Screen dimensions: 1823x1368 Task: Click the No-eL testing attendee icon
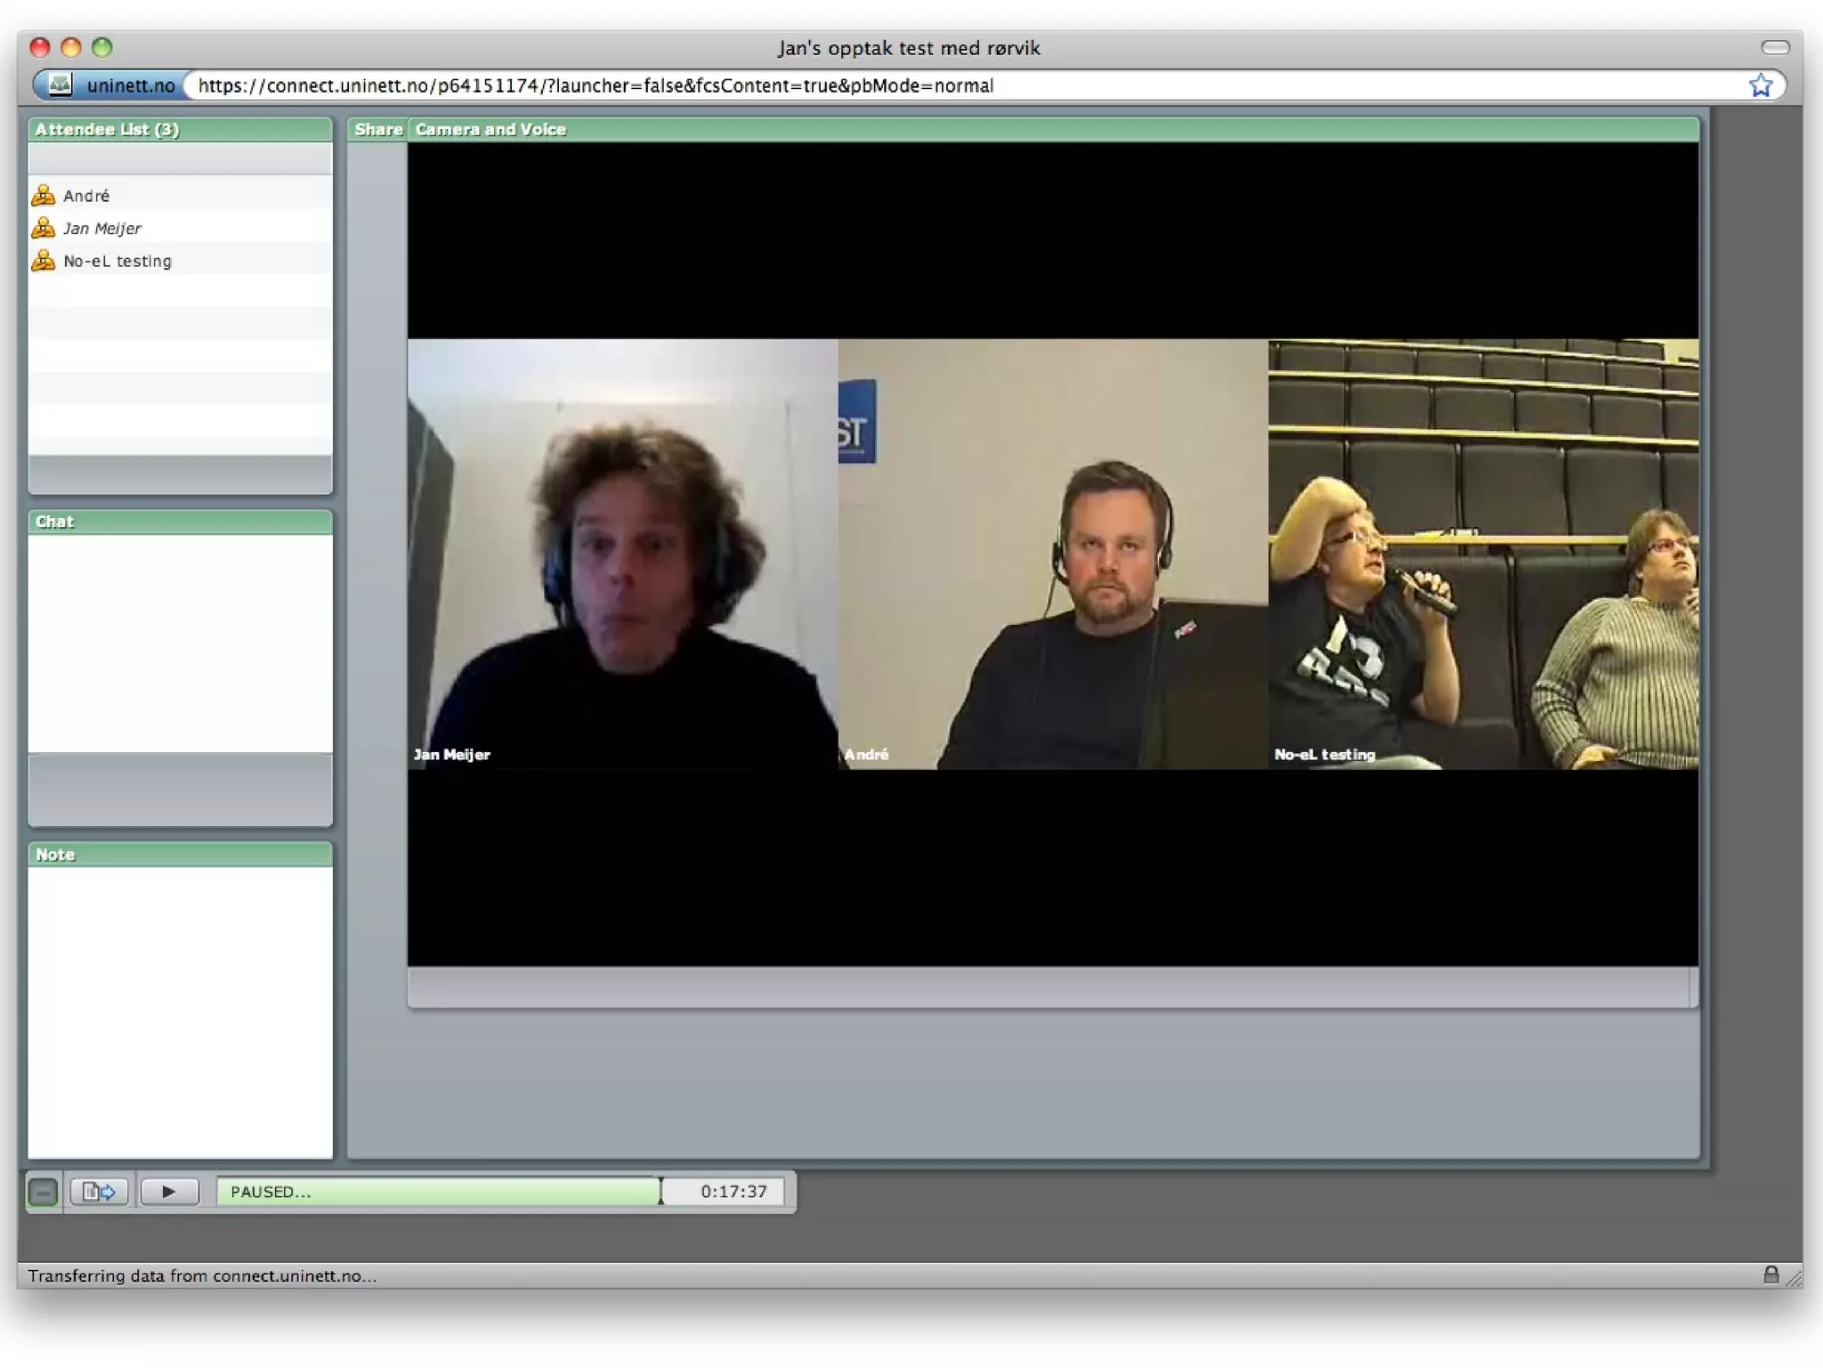[x=43, y=261]
